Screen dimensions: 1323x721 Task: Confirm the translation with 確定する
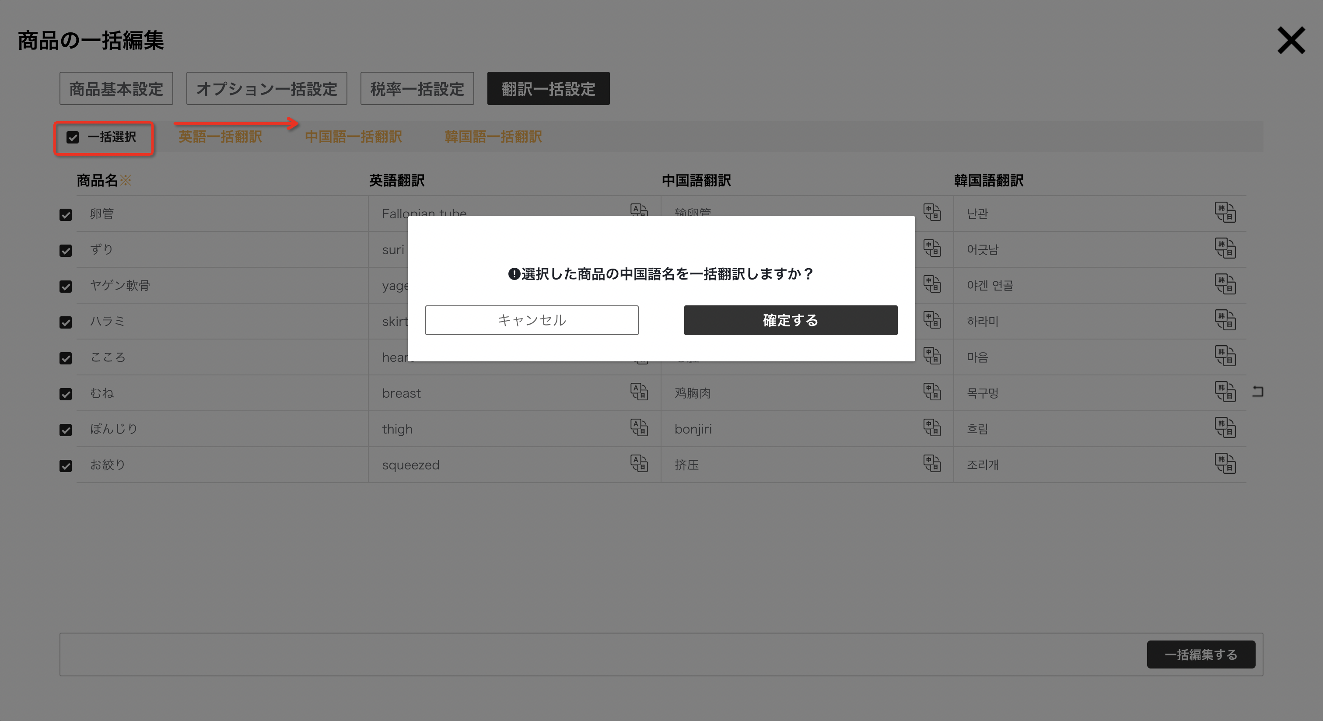tap(791, 320)
